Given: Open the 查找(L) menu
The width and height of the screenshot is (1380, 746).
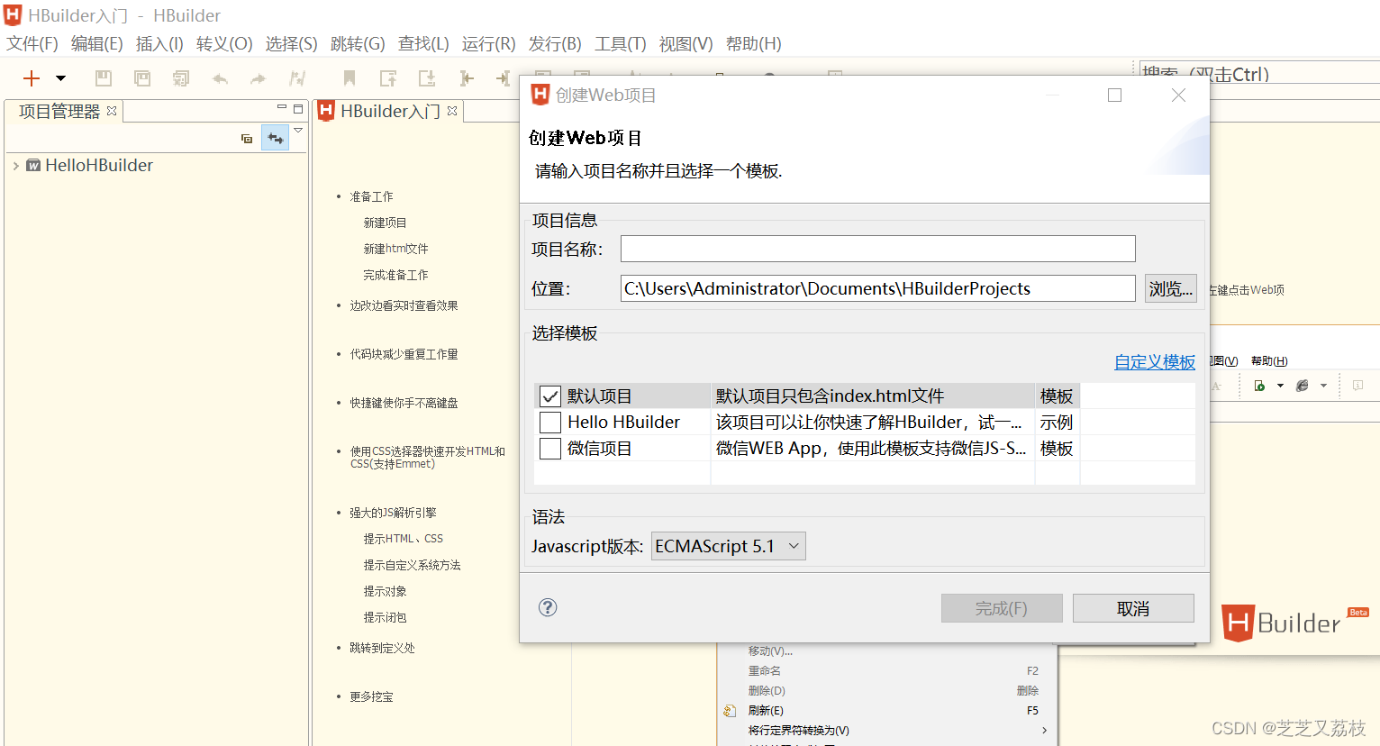Looking at the screenshot, I should (423, 44).
